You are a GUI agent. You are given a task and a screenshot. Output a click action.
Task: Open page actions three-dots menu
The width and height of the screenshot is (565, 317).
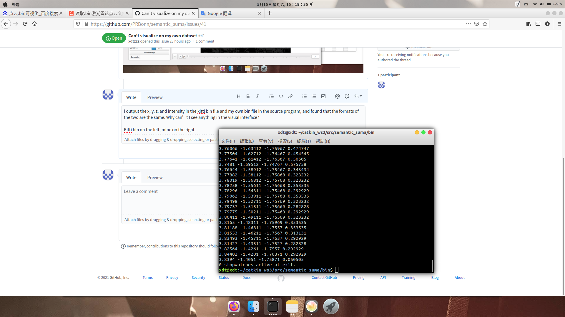[x=468, y=24]
